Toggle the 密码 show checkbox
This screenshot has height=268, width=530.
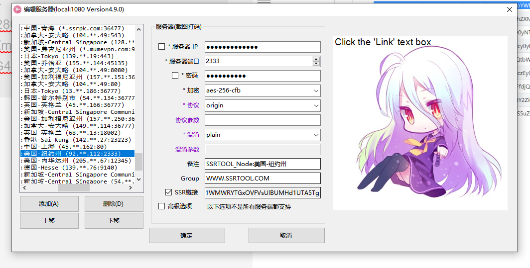(175, 75)
